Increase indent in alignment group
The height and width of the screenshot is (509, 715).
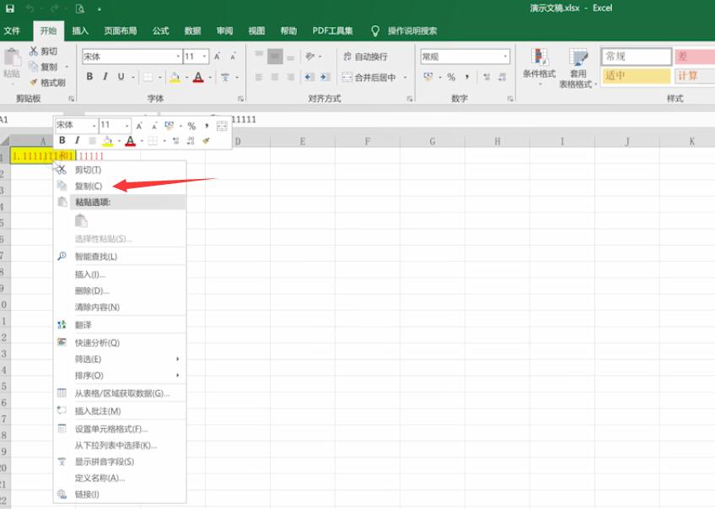[325, 77]
